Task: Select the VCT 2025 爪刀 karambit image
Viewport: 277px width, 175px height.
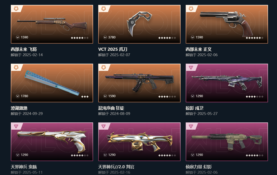Action: [139, 24]
